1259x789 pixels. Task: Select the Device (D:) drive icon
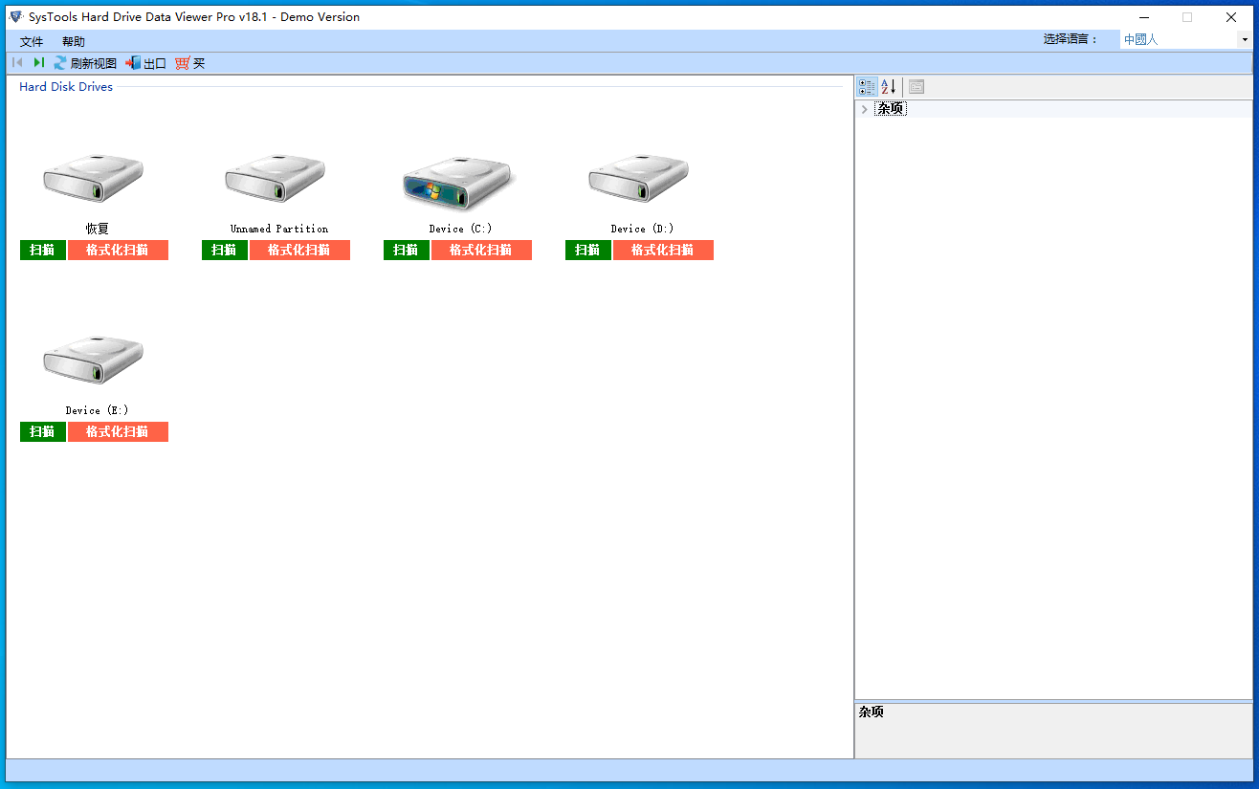point(639,179)
